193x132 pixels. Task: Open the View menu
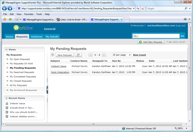(x=19, y=14)
